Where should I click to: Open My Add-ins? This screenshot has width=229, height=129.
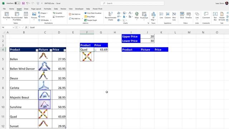[x=75, y=19]
